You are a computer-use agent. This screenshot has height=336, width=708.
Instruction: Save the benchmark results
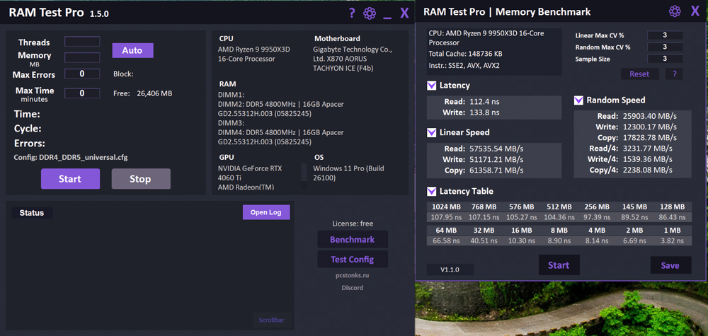[670, 266]
